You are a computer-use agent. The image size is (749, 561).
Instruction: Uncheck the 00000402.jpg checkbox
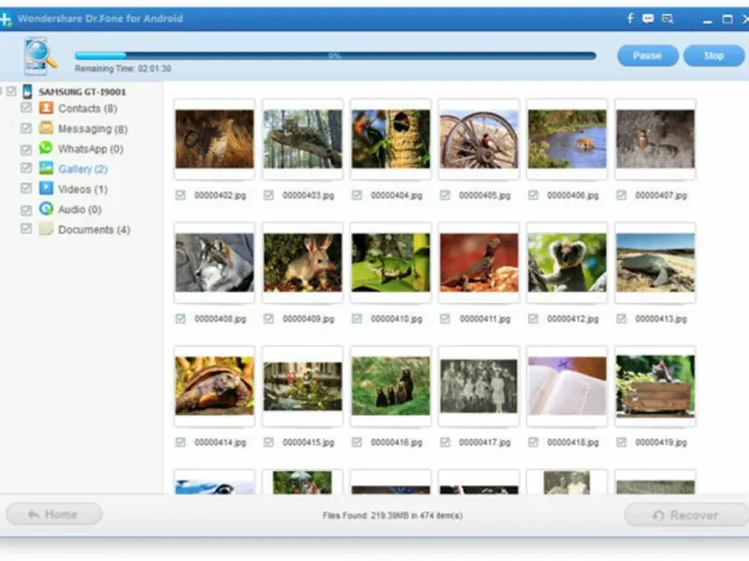(x=180, y=195)
